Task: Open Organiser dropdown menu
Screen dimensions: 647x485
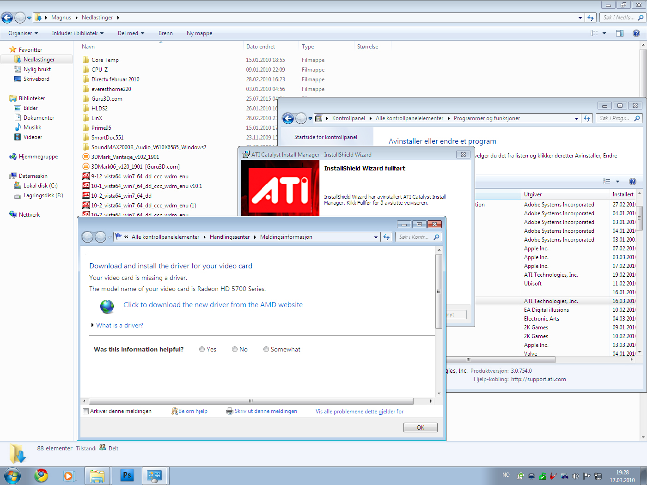Action: [23, 33]
